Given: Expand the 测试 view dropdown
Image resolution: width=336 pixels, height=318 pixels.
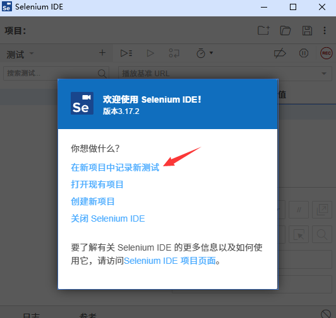Looking at the screenshot, I should (32, 53).
